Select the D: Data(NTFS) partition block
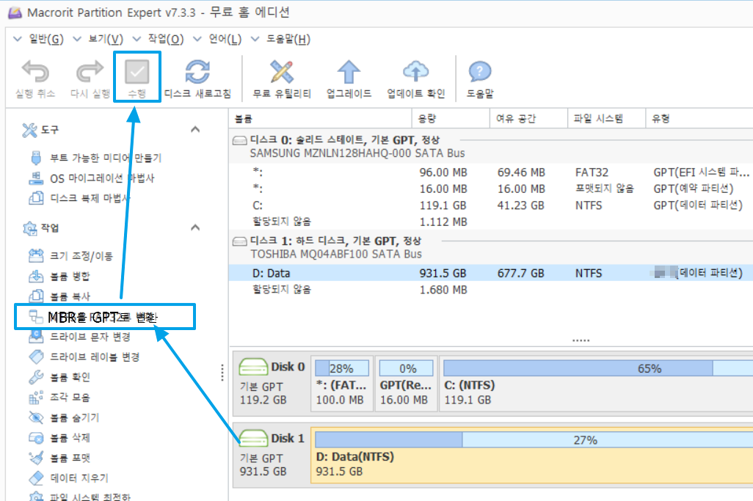753x501 pixels. [532, 456]
